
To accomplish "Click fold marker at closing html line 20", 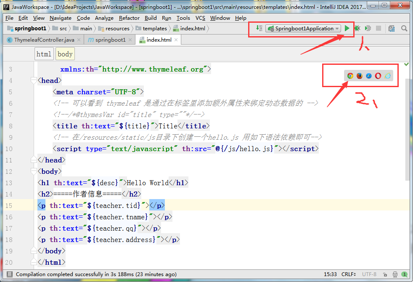I will click(x=34, y=262).
